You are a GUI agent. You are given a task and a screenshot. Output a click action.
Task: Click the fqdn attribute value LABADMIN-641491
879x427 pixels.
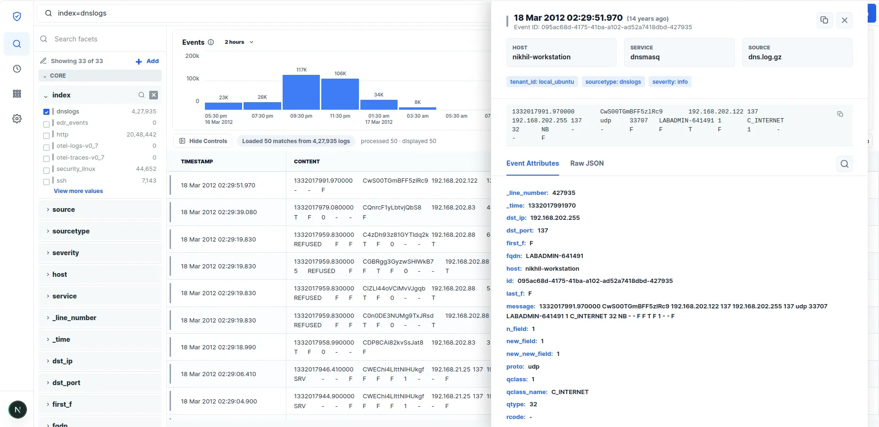click(554, 256)
